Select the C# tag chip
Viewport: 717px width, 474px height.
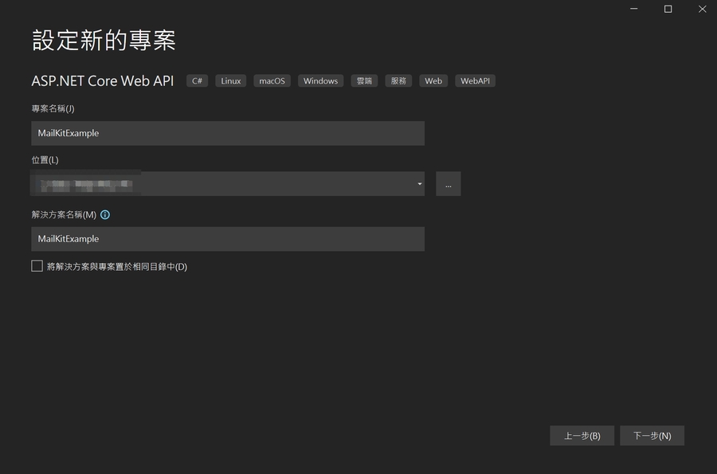[196, 80]
